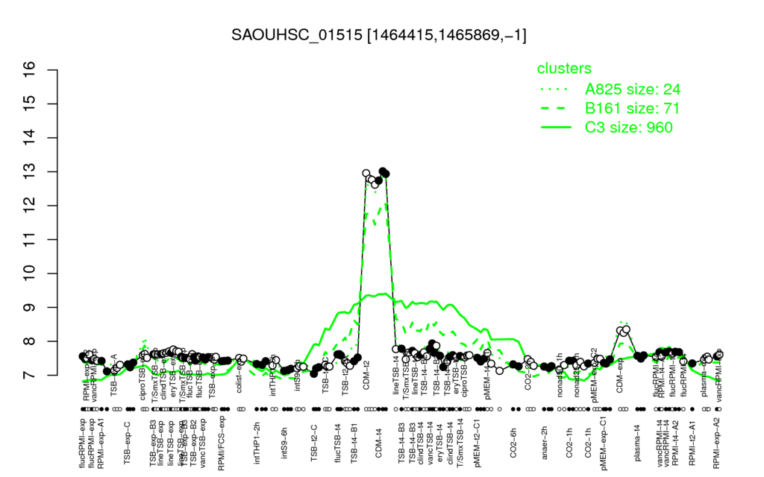
Task: Click the 'T/SmxTSB-t4' bottom x-axis label
Action: [x=460, y=443]
